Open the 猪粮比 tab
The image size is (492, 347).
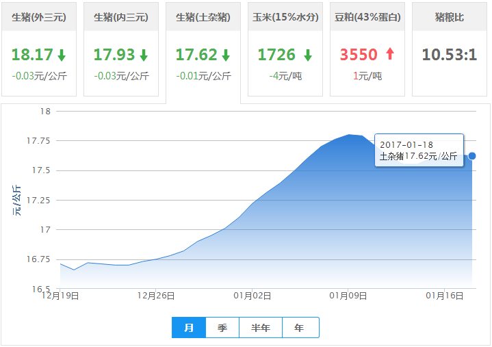(450, 17)
